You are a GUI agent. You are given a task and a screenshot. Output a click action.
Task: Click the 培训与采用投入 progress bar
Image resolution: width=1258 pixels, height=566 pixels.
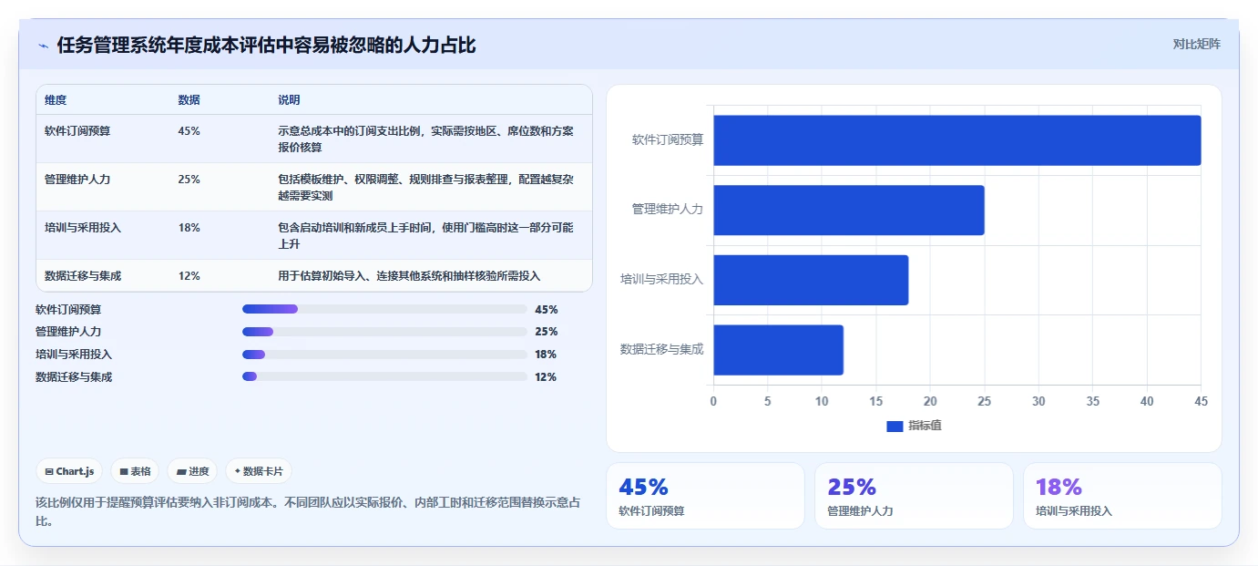tap(384, 355)
